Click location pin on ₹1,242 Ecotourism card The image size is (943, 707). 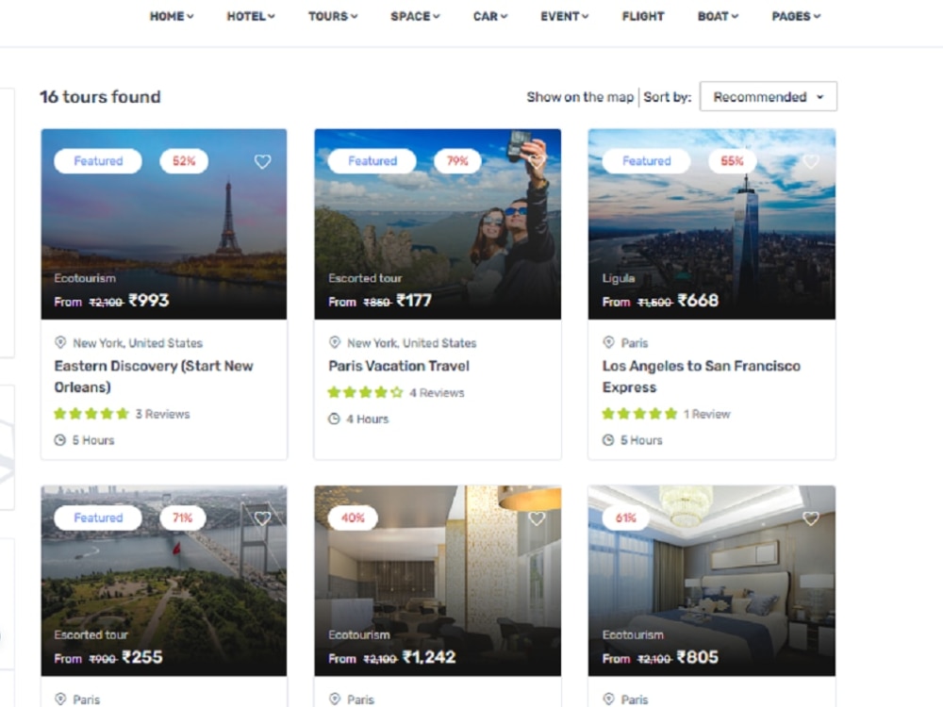(335, 699)
